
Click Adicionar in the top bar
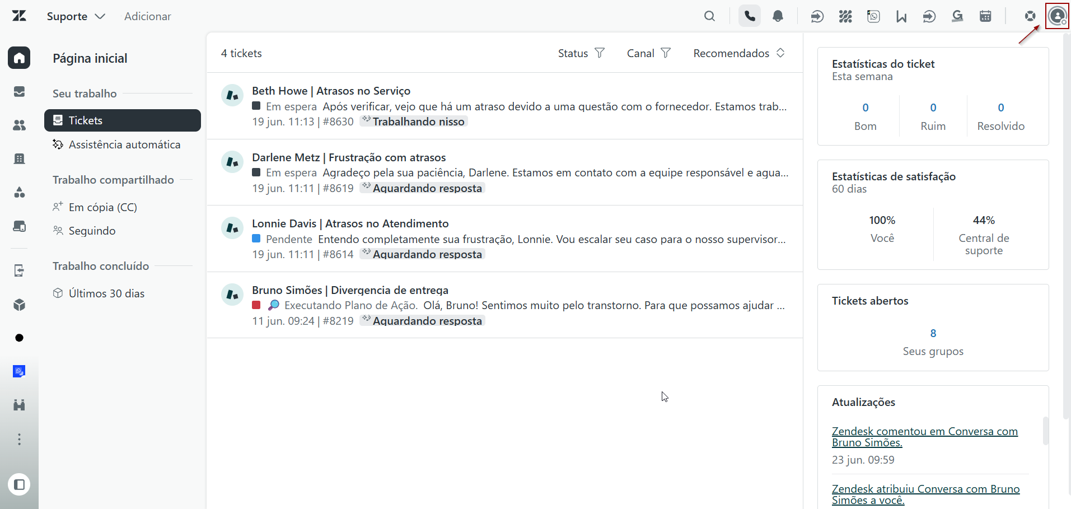(148, 16)
